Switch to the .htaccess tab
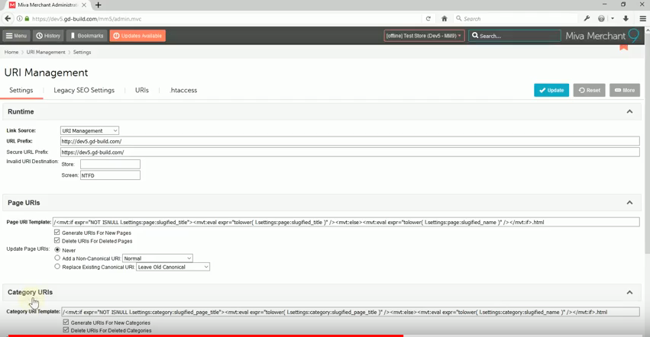Image resolution: width=650 pixels, height=337 pixels. click(183, 90)
